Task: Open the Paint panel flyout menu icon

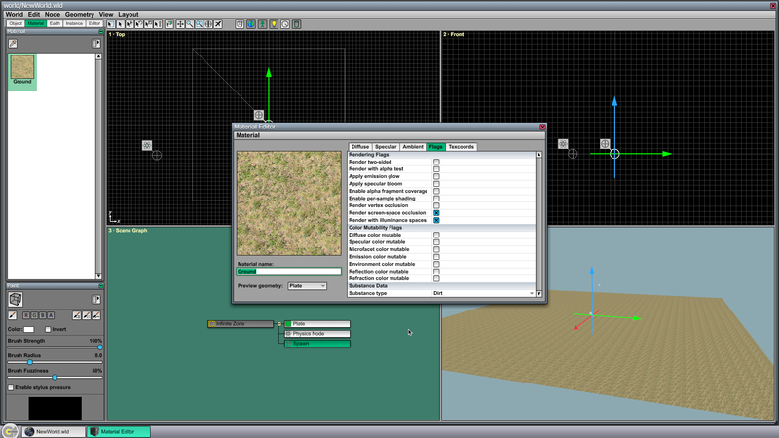Action: 96,300
